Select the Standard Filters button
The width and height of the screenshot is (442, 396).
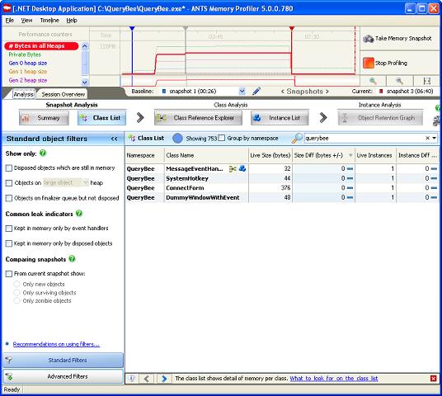tap(63, 361)
